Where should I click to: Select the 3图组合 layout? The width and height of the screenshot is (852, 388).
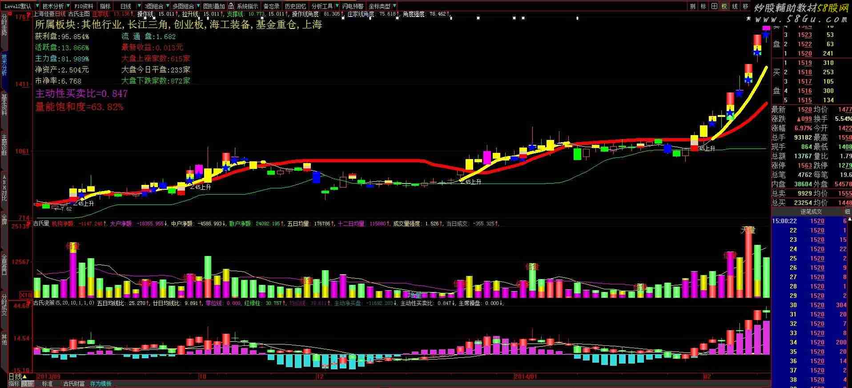[x=154, y=6]
